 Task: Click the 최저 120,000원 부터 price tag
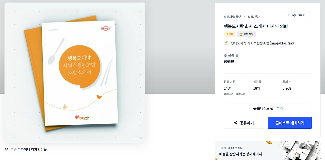point(232,148)
